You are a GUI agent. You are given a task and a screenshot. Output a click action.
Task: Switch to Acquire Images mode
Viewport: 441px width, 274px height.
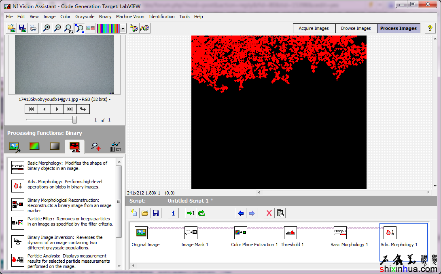[314, 28]
